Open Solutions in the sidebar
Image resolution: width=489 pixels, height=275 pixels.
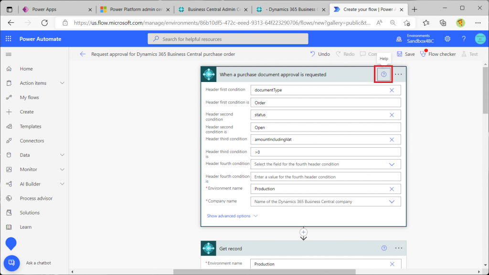pos(30,213)
